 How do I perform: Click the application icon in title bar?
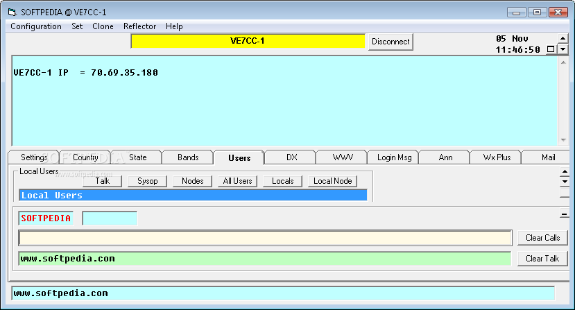coord(12,12)
